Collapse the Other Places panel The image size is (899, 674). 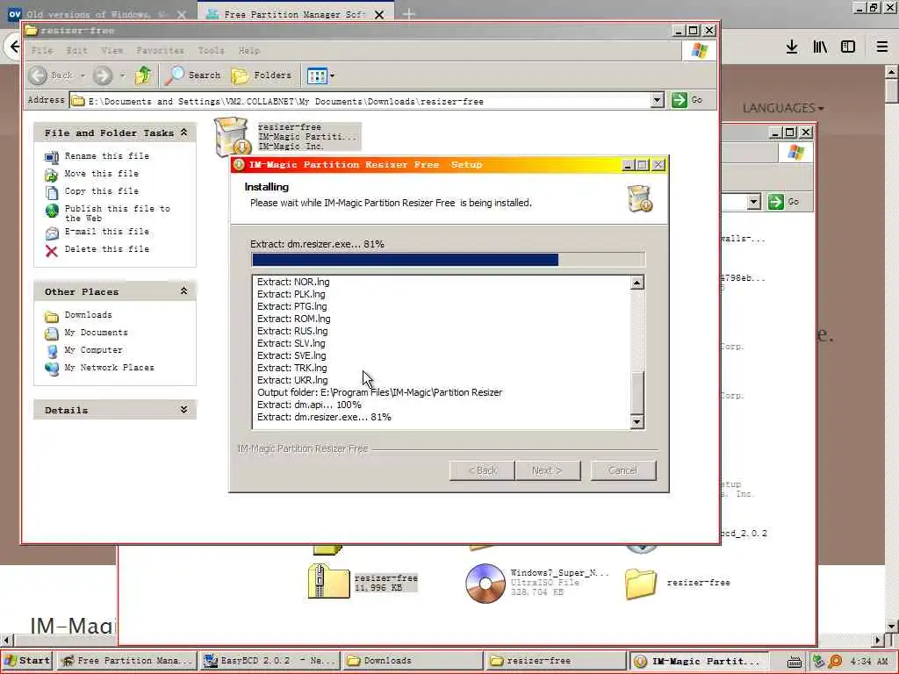point(184,291)
